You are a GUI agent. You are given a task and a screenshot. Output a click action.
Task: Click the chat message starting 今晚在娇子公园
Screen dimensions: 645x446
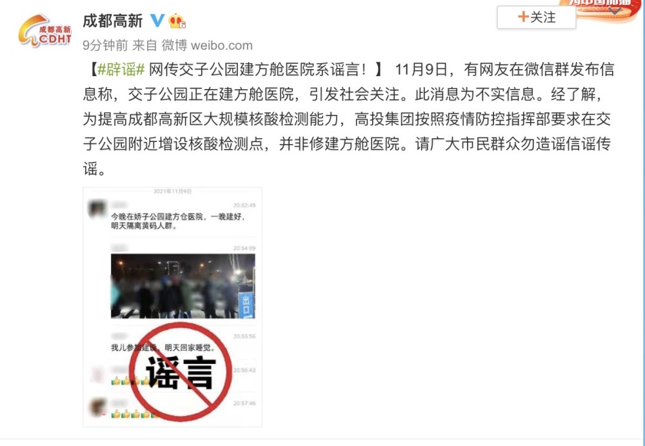click(178, 221)
